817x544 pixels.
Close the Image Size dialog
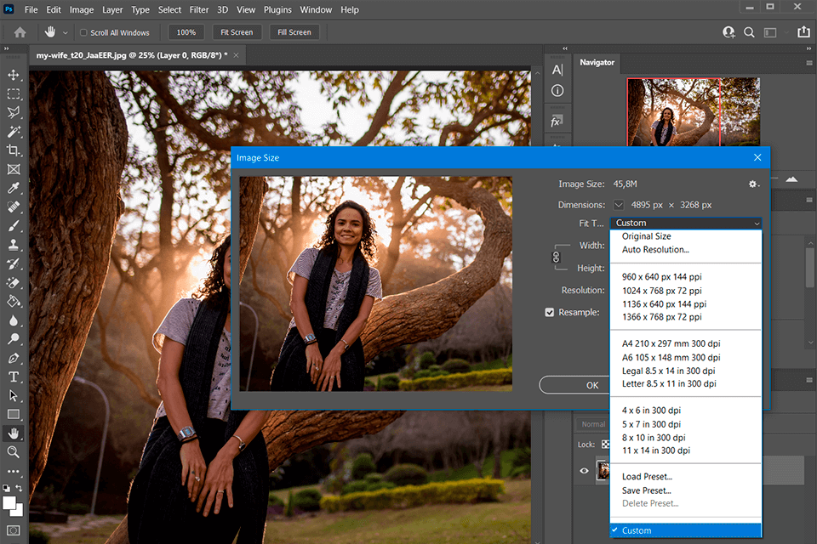(x=757, y=157)
